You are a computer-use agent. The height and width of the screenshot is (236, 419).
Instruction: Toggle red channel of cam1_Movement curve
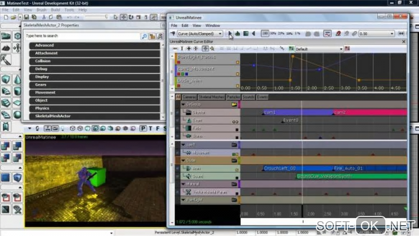179,74
